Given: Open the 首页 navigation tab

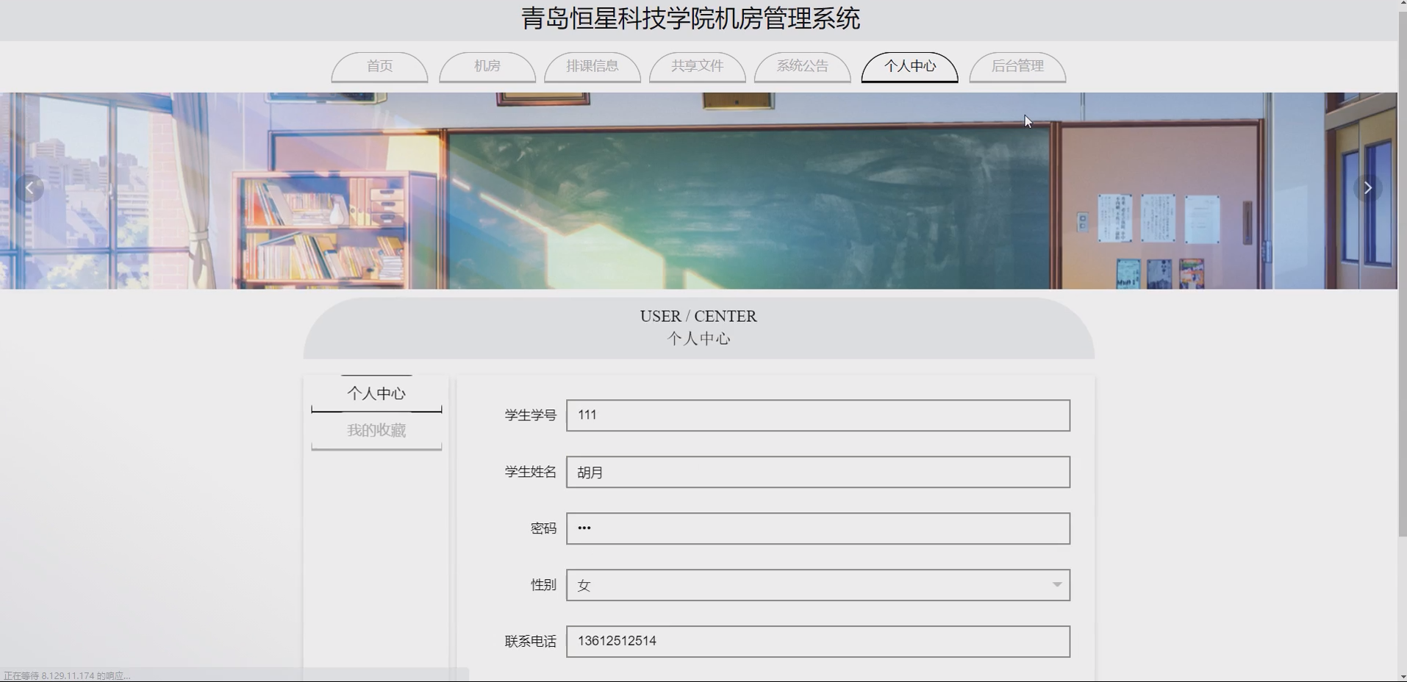Looking at the screenshot, I should tap(379, 67).
